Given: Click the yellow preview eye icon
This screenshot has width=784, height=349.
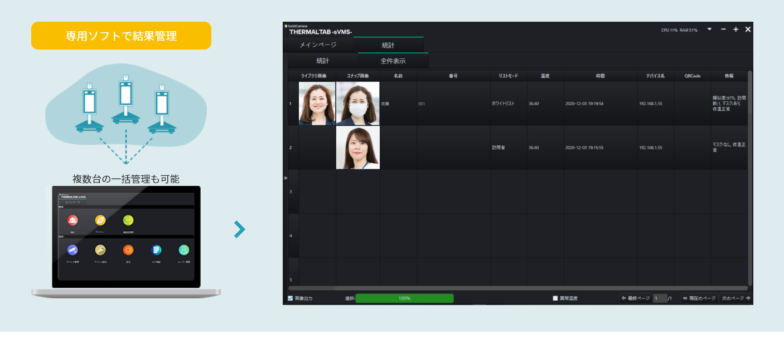Looking at the screenshot, I should (100, 220).
